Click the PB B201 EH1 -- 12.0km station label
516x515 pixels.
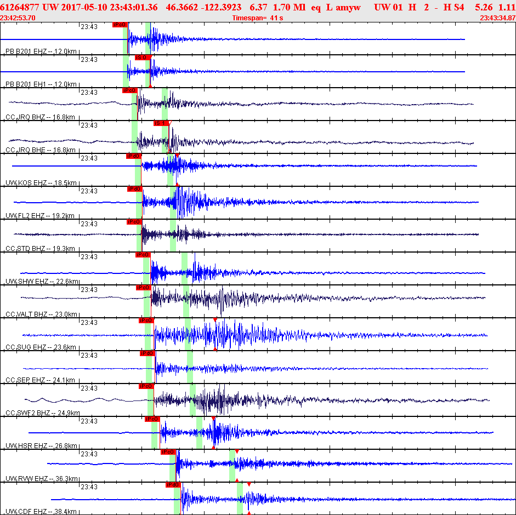click(x=41, y=84)
